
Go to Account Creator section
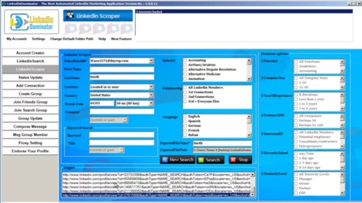tap(30, 53)
